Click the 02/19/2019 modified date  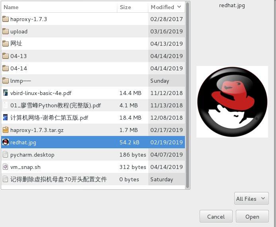coord(167,142)
